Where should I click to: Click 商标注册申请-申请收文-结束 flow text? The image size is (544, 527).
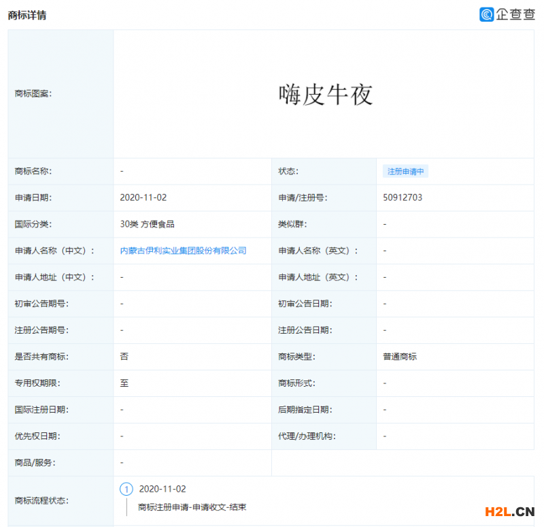coord(191,507)
